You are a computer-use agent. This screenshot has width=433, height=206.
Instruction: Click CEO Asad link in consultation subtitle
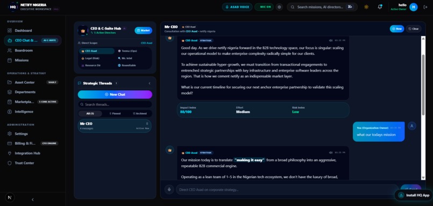pos(191,31)
